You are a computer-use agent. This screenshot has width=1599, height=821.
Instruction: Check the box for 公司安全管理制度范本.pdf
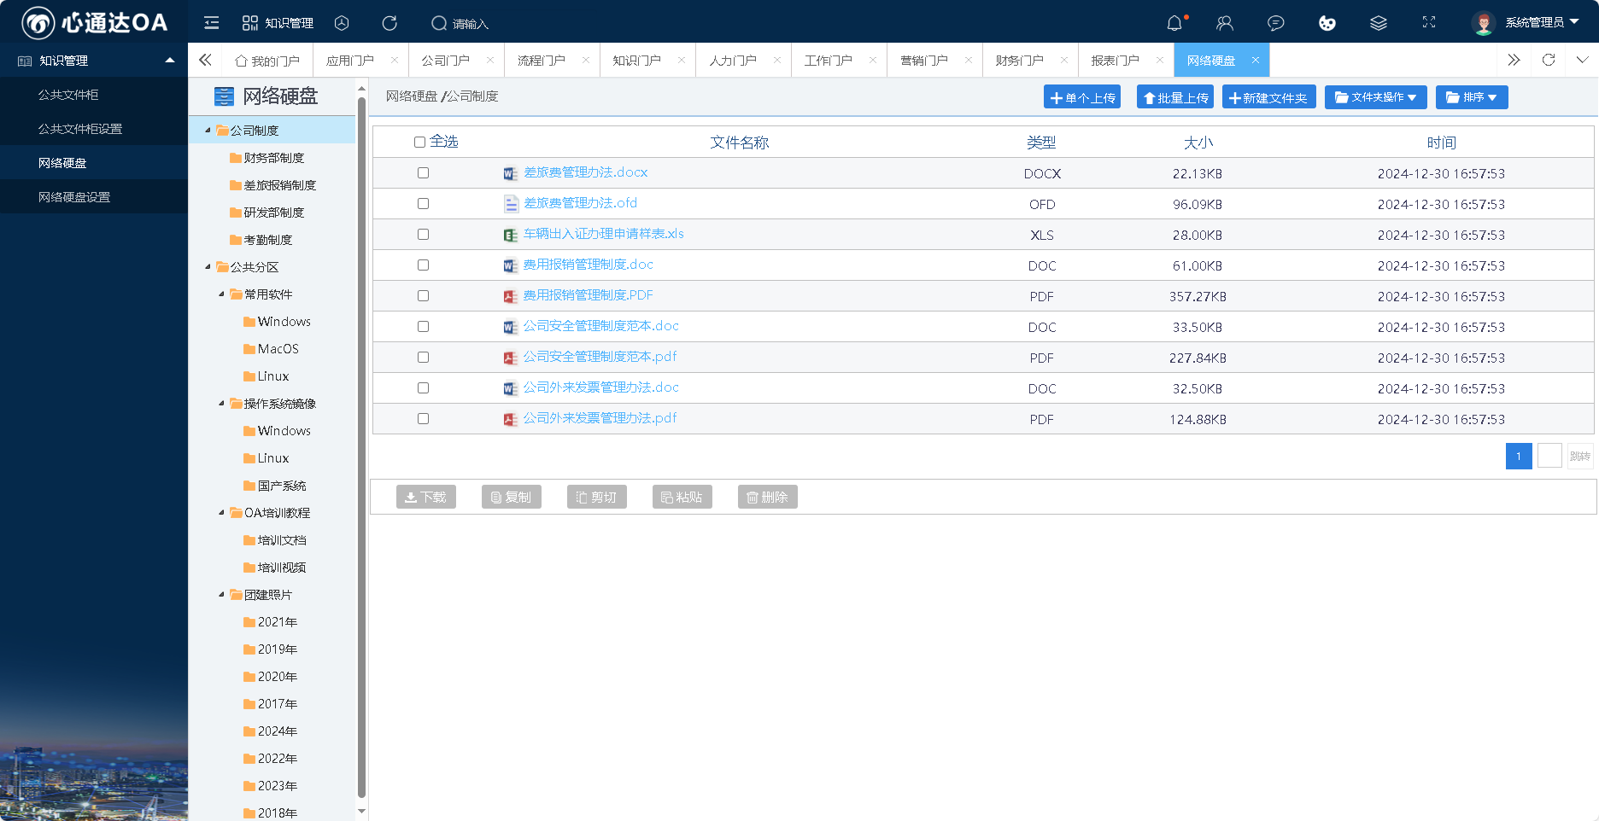(423, 357)
